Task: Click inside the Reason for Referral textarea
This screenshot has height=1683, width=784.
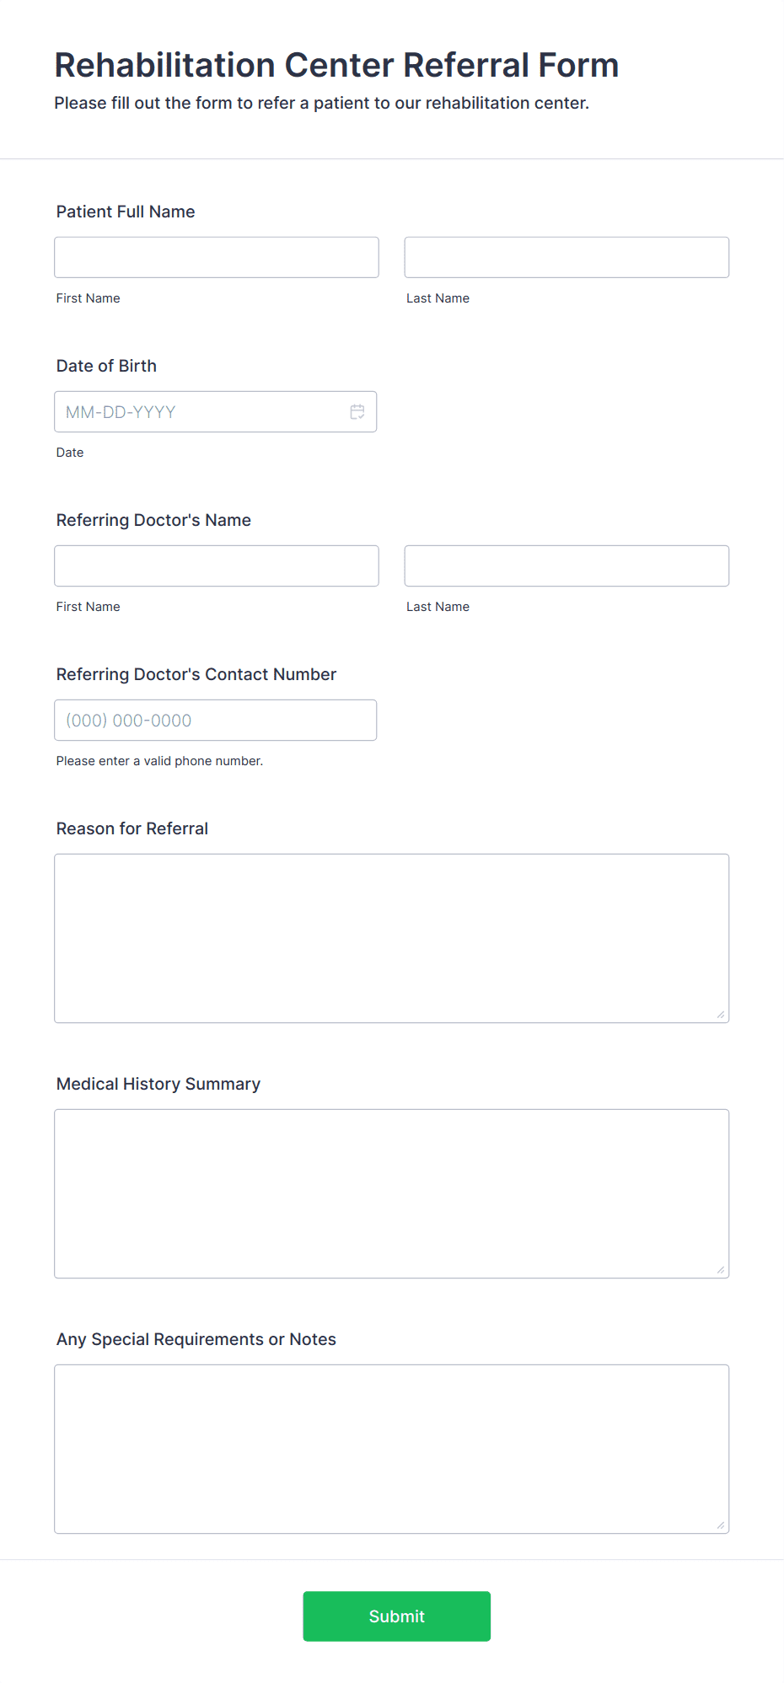Action: pyautogui.click(x=392, y=939)
